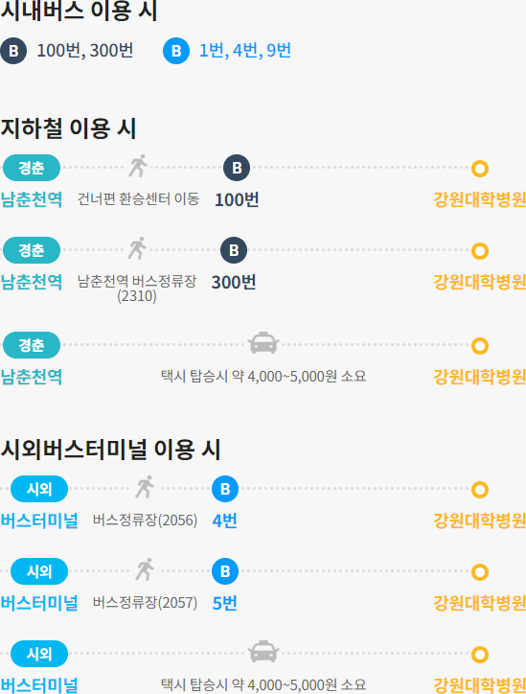Click the dark bus icon beside 100번, 300번
This screenshot has width=526, height=694.
point(13,51)
